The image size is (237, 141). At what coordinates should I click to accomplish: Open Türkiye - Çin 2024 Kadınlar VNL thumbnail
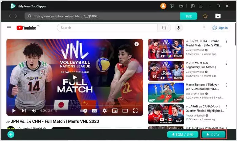166,93
